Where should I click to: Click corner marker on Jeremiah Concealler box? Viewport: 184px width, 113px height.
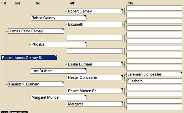click(x=181, y=73)
